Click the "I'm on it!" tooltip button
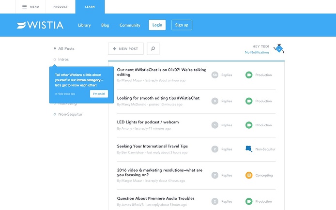The width and height of the screenshot is (336, 210). click(x=99, y=94)
